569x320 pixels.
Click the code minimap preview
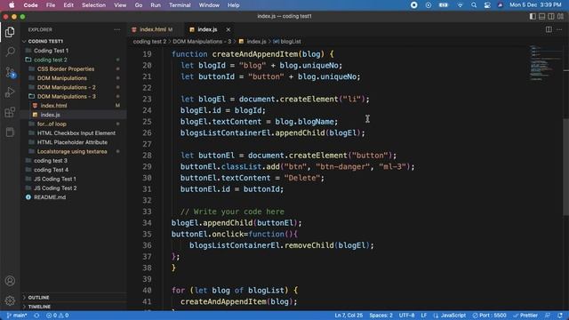pyautogui.click(x=545, y=63)
